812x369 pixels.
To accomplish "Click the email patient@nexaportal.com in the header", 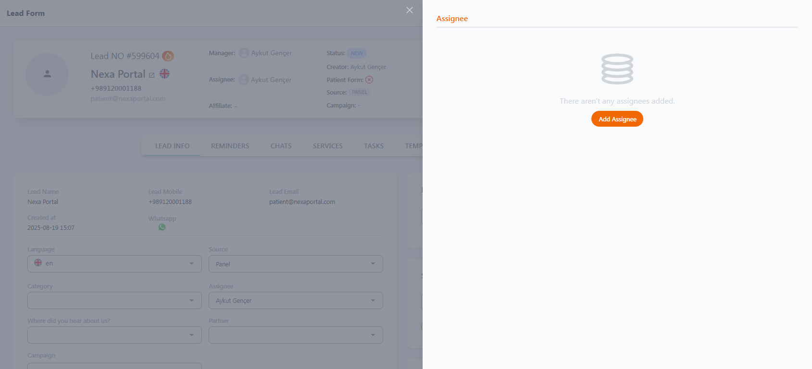I will [x=128, y=98].
